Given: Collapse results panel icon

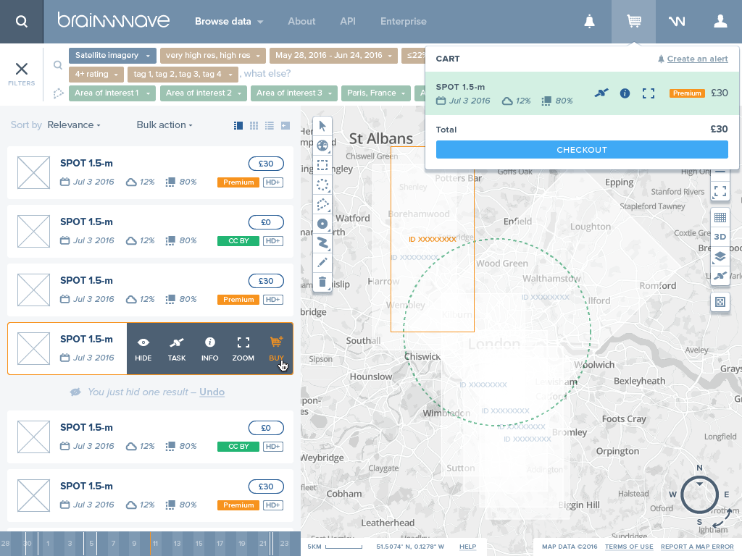Looking at the screenshot, I should coord(285,125).
